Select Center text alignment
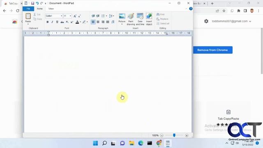The image size is (263, 148). [98, 22]
